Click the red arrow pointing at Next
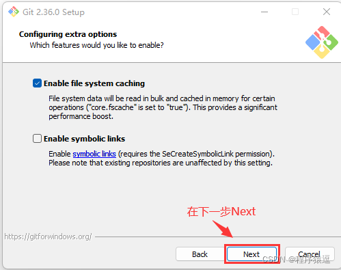The height and width of the screenshot is (270, 341). (223, 229)
